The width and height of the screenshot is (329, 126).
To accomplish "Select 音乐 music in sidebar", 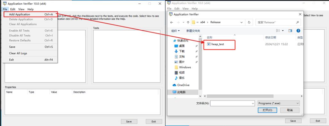I will [x=180, y=78].
